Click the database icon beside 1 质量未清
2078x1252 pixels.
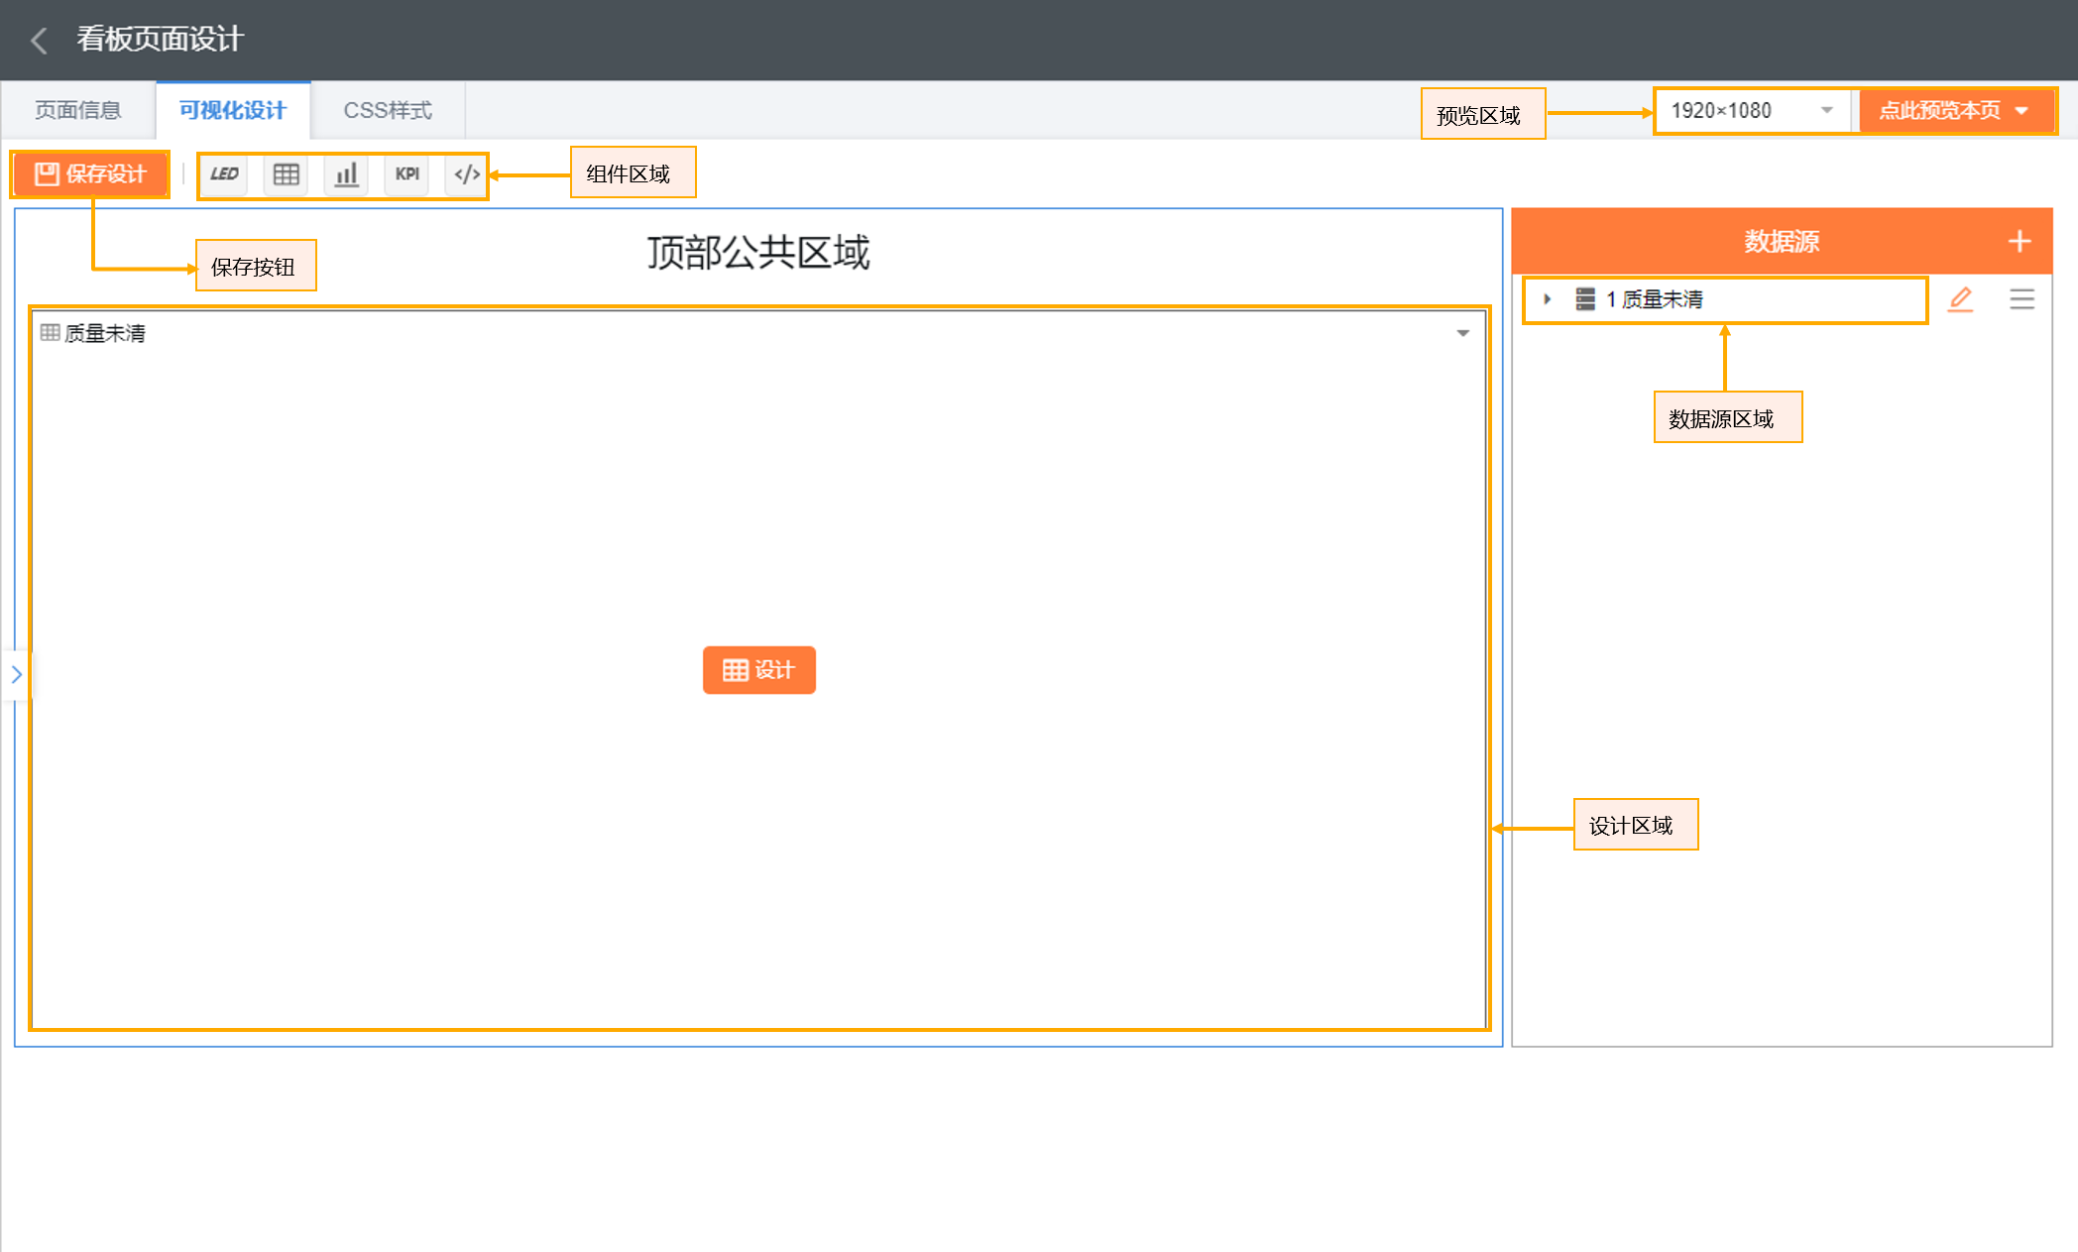click(x=1585, y=298)
